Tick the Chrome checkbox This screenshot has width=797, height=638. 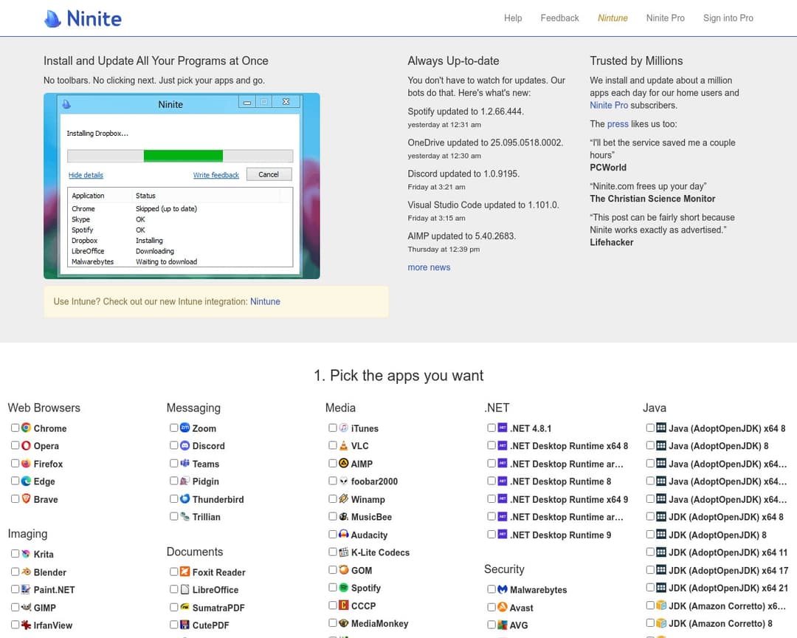tap(15, 428)
